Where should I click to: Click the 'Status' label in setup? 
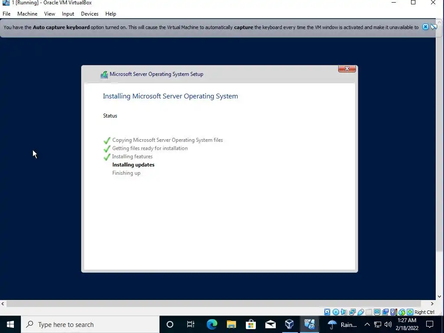tap(110, 115)
